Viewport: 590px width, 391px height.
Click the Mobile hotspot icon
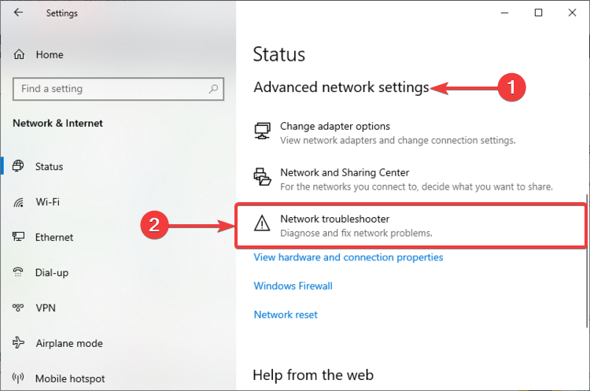tap(19, 379)
